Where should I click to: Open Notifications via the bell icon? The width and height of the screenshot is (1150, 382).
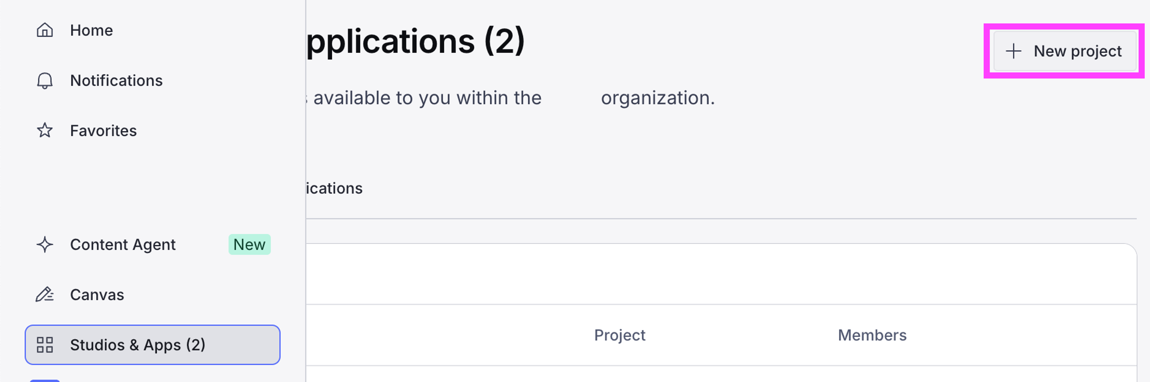45,81
